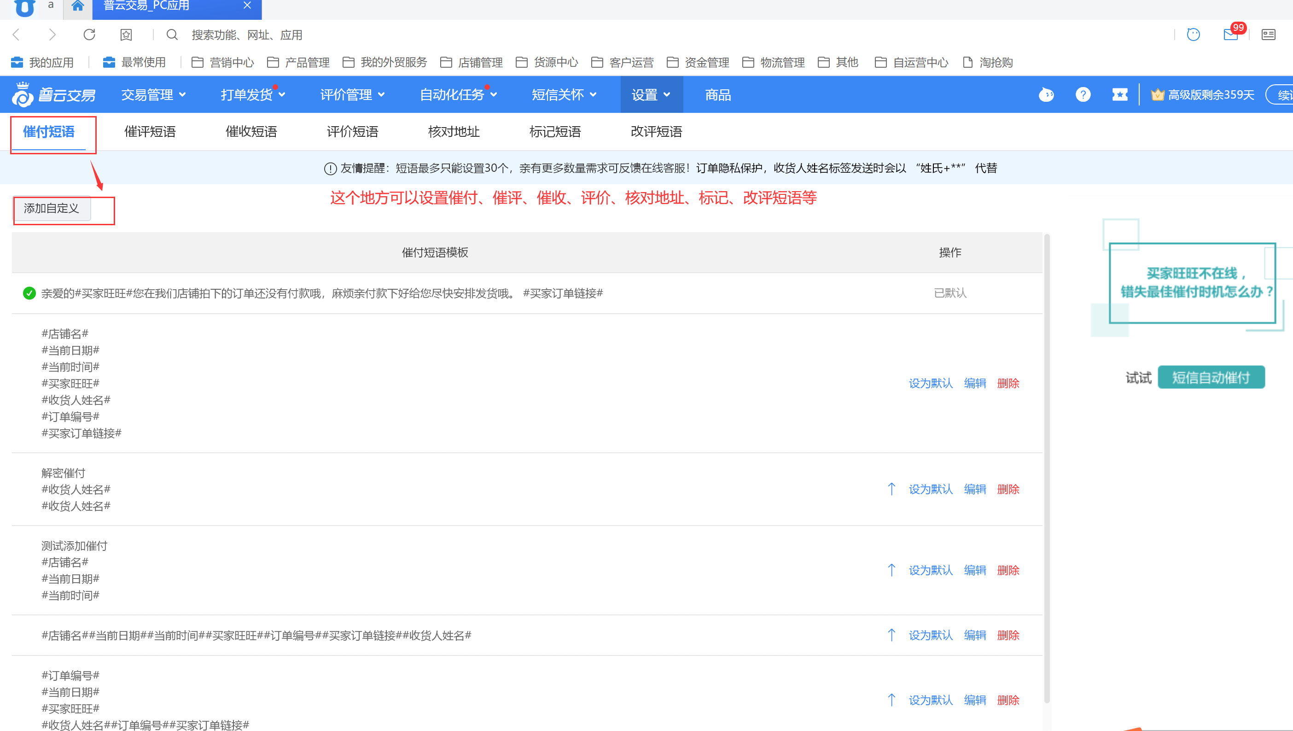Click the home icon tab
The width and height of the screenshot is (1293, 731).
(x=77, y=6)
